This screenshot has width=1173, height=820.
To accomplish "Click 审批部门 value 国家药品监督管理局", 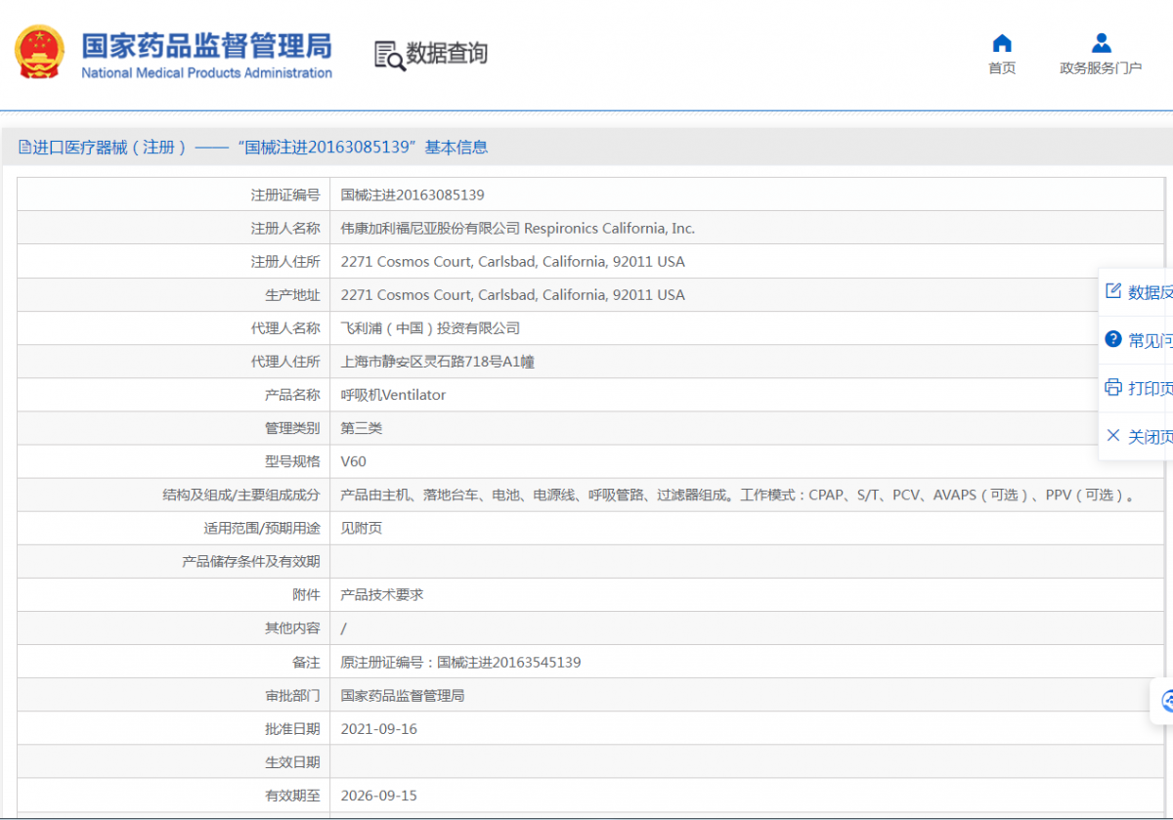I will click(x=403, y=696).
